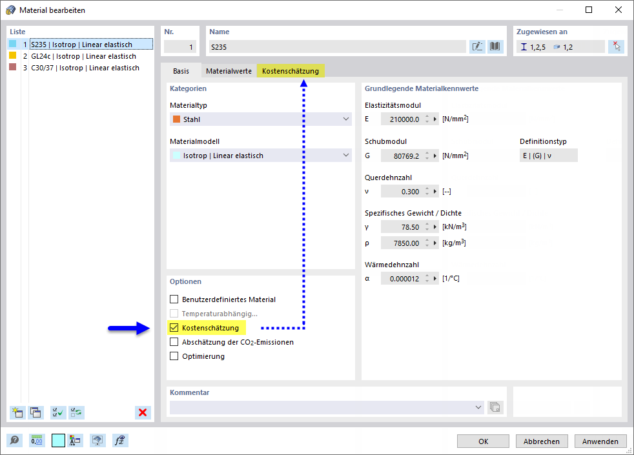Click the select-in-graphic pick icon

tap(616, 46)
